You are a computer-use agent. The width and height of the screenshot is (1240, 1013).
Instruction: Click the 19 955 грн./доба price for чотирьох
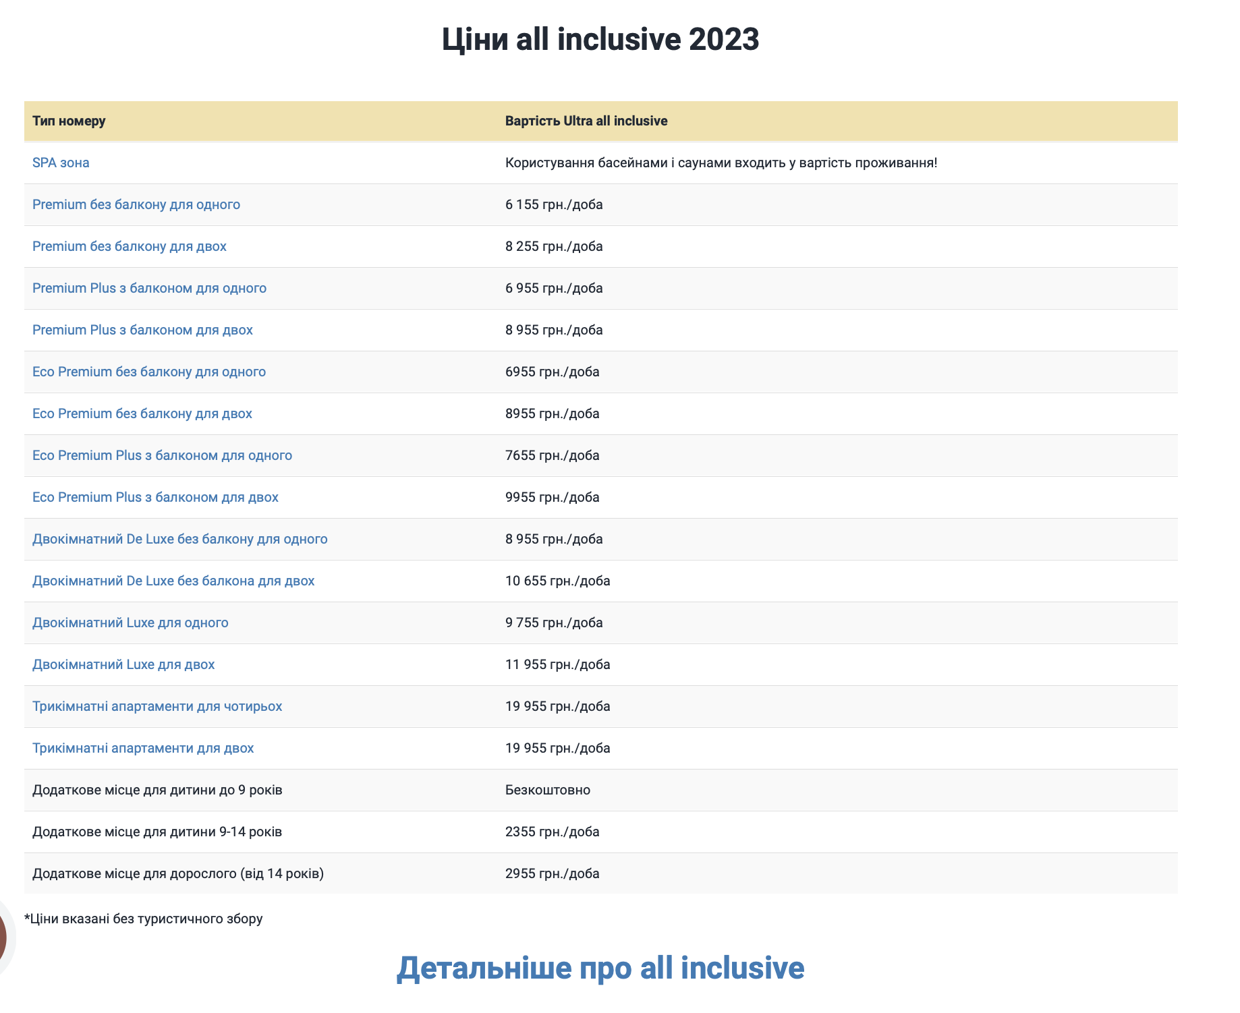[557, 706]
